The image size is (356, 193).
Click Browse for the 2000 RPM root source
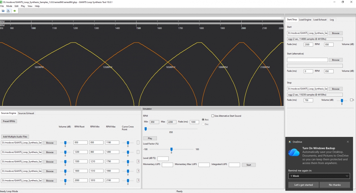pos(50,181)
